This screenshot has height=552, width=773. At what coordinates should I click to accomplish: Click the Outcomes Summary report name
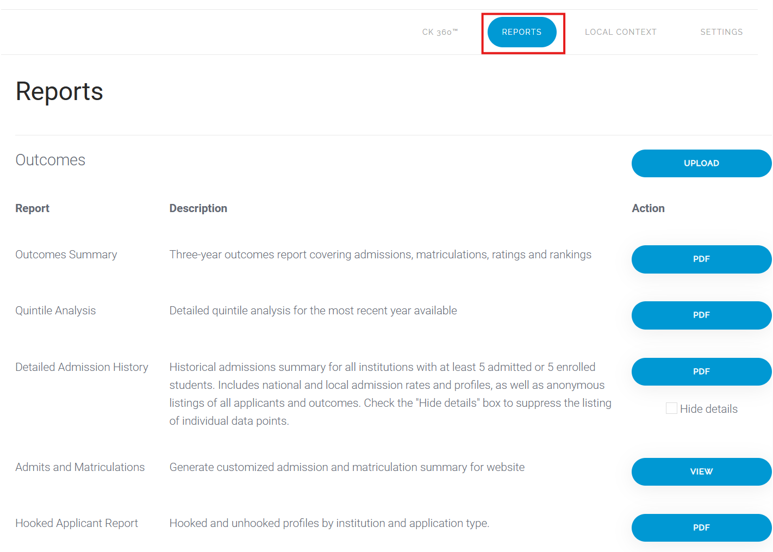coord(66,255)
